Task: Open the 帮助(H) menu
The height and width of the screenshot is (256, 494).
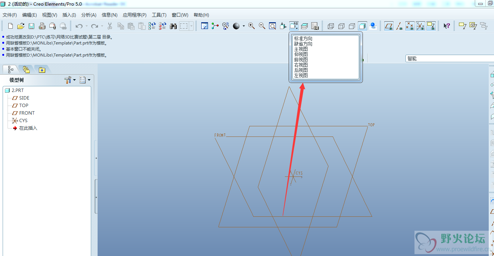Action: [201, 15]
